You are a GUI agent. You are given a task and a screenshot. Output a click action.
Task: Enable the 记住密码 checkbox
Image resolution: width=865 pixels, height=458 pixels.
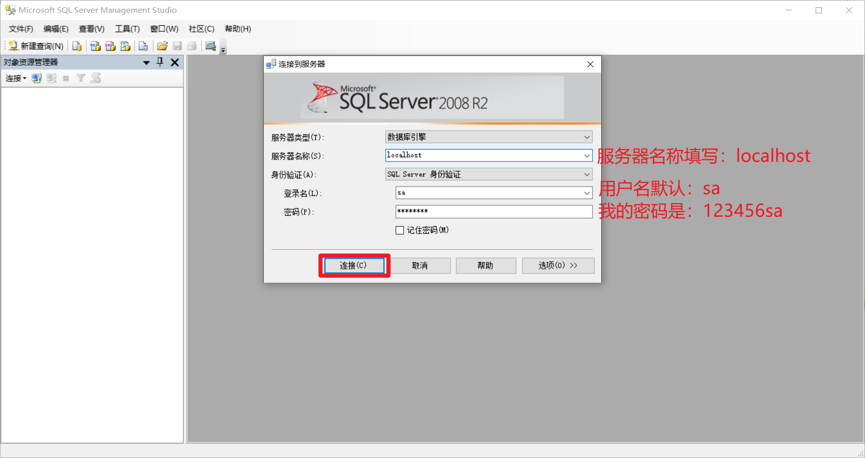400,230
